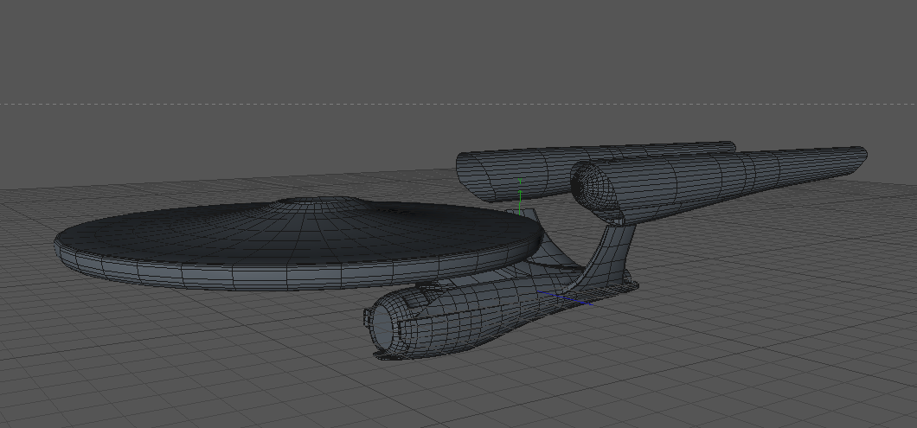
Task: Click the blue Z-axis gizmo line
Action: (x=565, y=298)
